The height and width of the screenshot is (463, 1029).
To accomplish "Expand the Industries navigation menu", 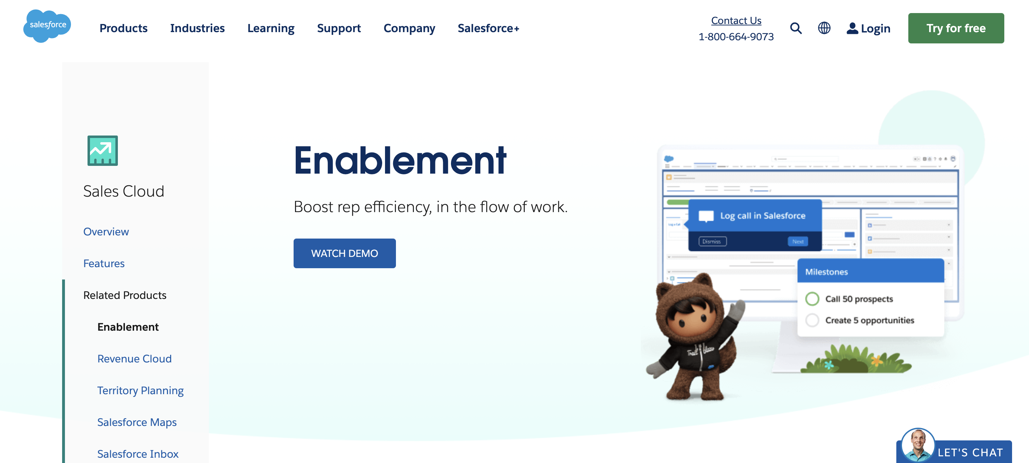I will [197, 28].
